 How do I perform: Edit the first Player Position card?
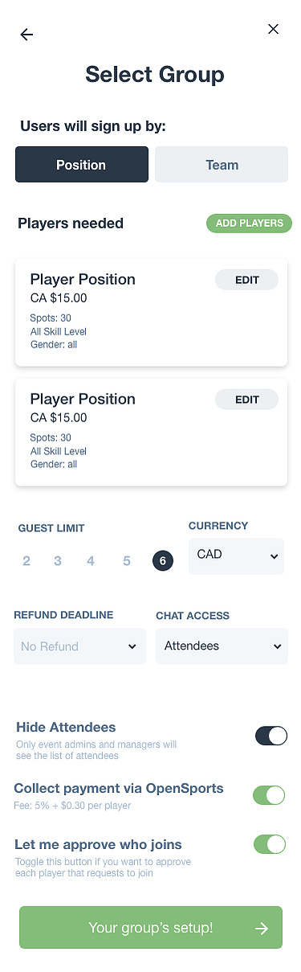pyautogui.click(x=246, y=280)
